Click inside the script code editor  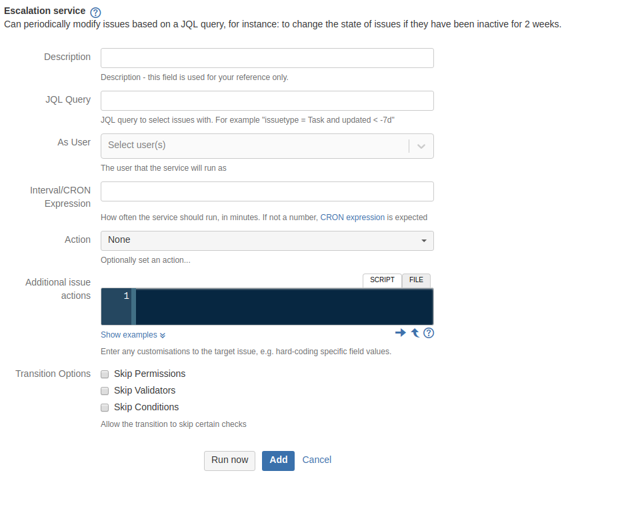pos(285,306)
